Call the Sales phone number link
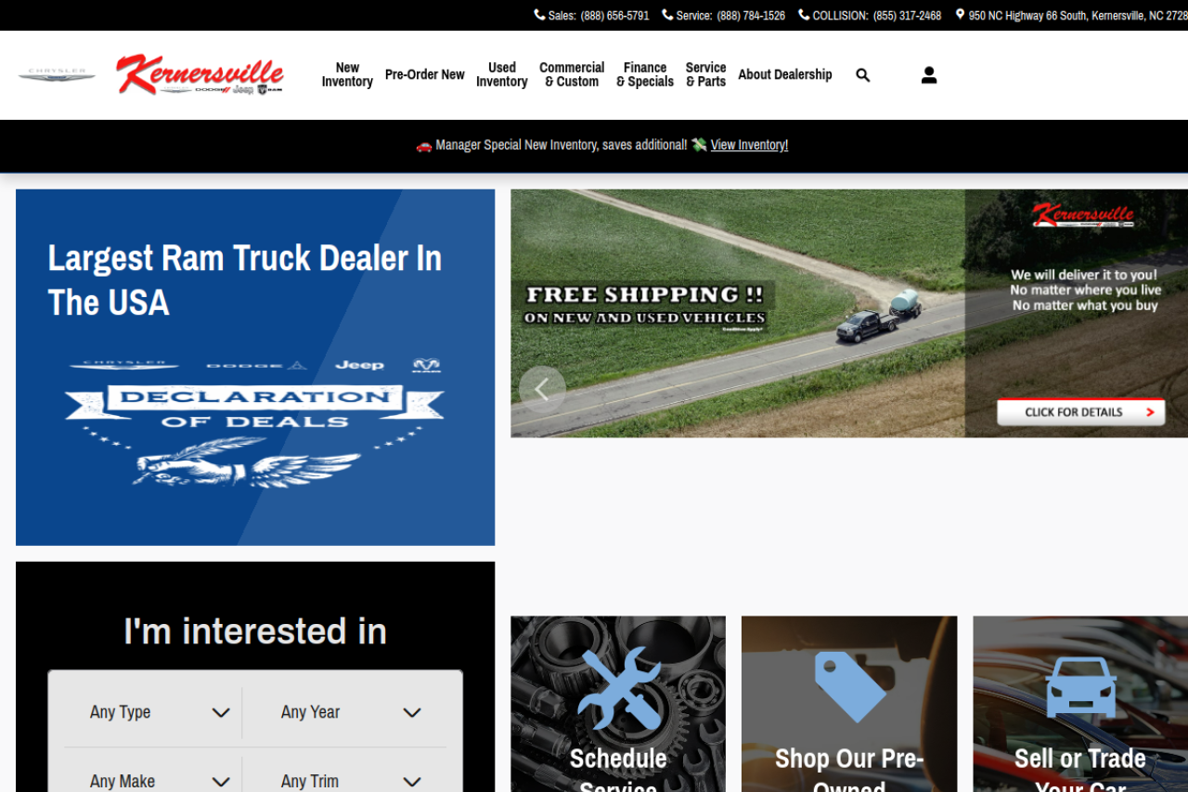1188x792 pixels. click(x=591, y=16)
